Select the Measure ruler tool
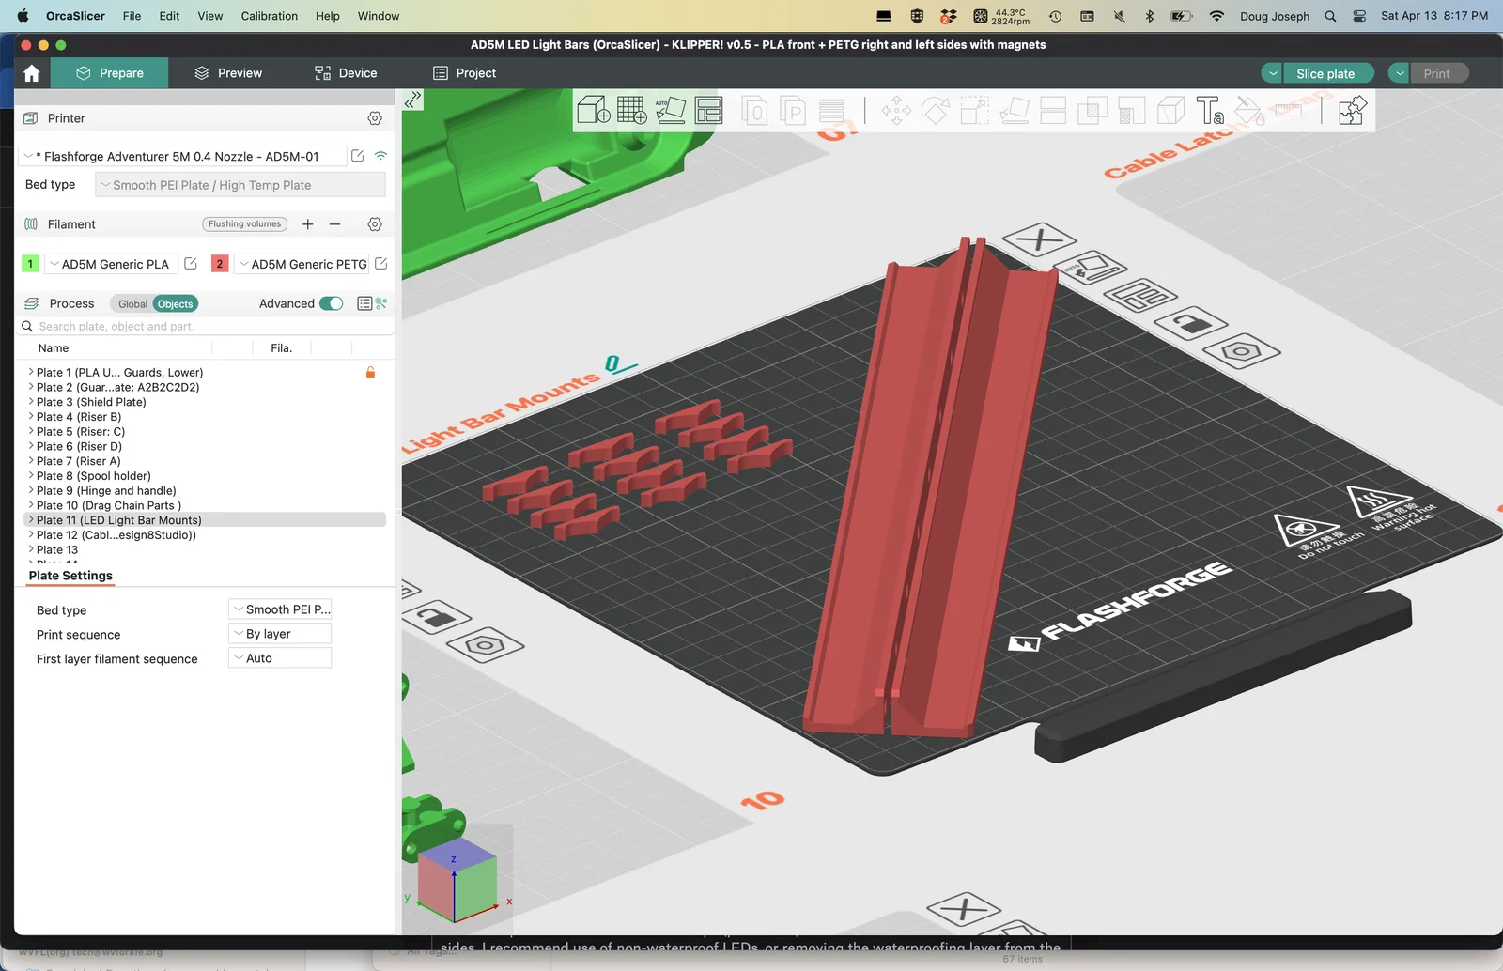The height and width of the screenshot is (971, 1503). click(1288, 111)
